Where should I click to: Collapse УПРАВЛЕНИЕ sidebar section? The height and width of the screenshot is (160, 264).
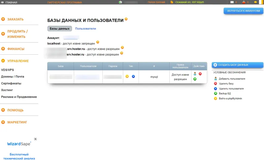(18, 61)
